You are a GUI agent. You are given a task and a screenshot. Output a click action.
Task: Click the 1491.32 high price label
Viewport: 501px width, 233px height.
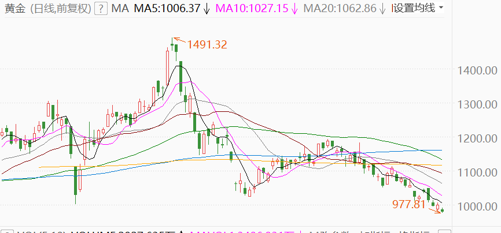[207, 44]
